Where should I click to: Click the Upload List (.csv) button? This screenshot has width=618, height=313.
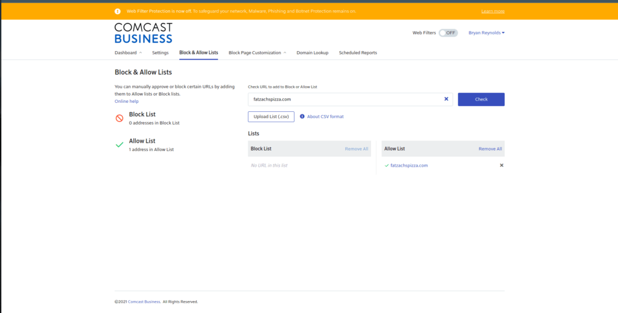(271, 117)
